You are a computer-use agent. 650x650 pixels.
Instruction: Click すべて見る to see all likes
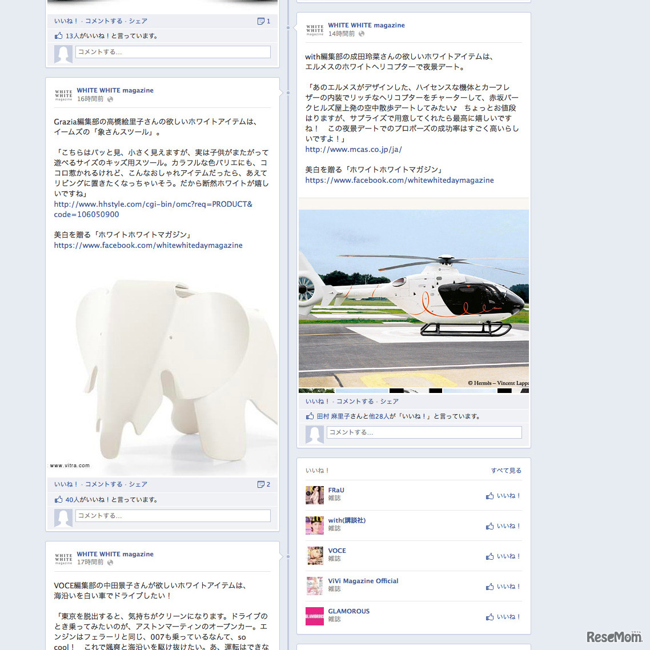point(506,471)
